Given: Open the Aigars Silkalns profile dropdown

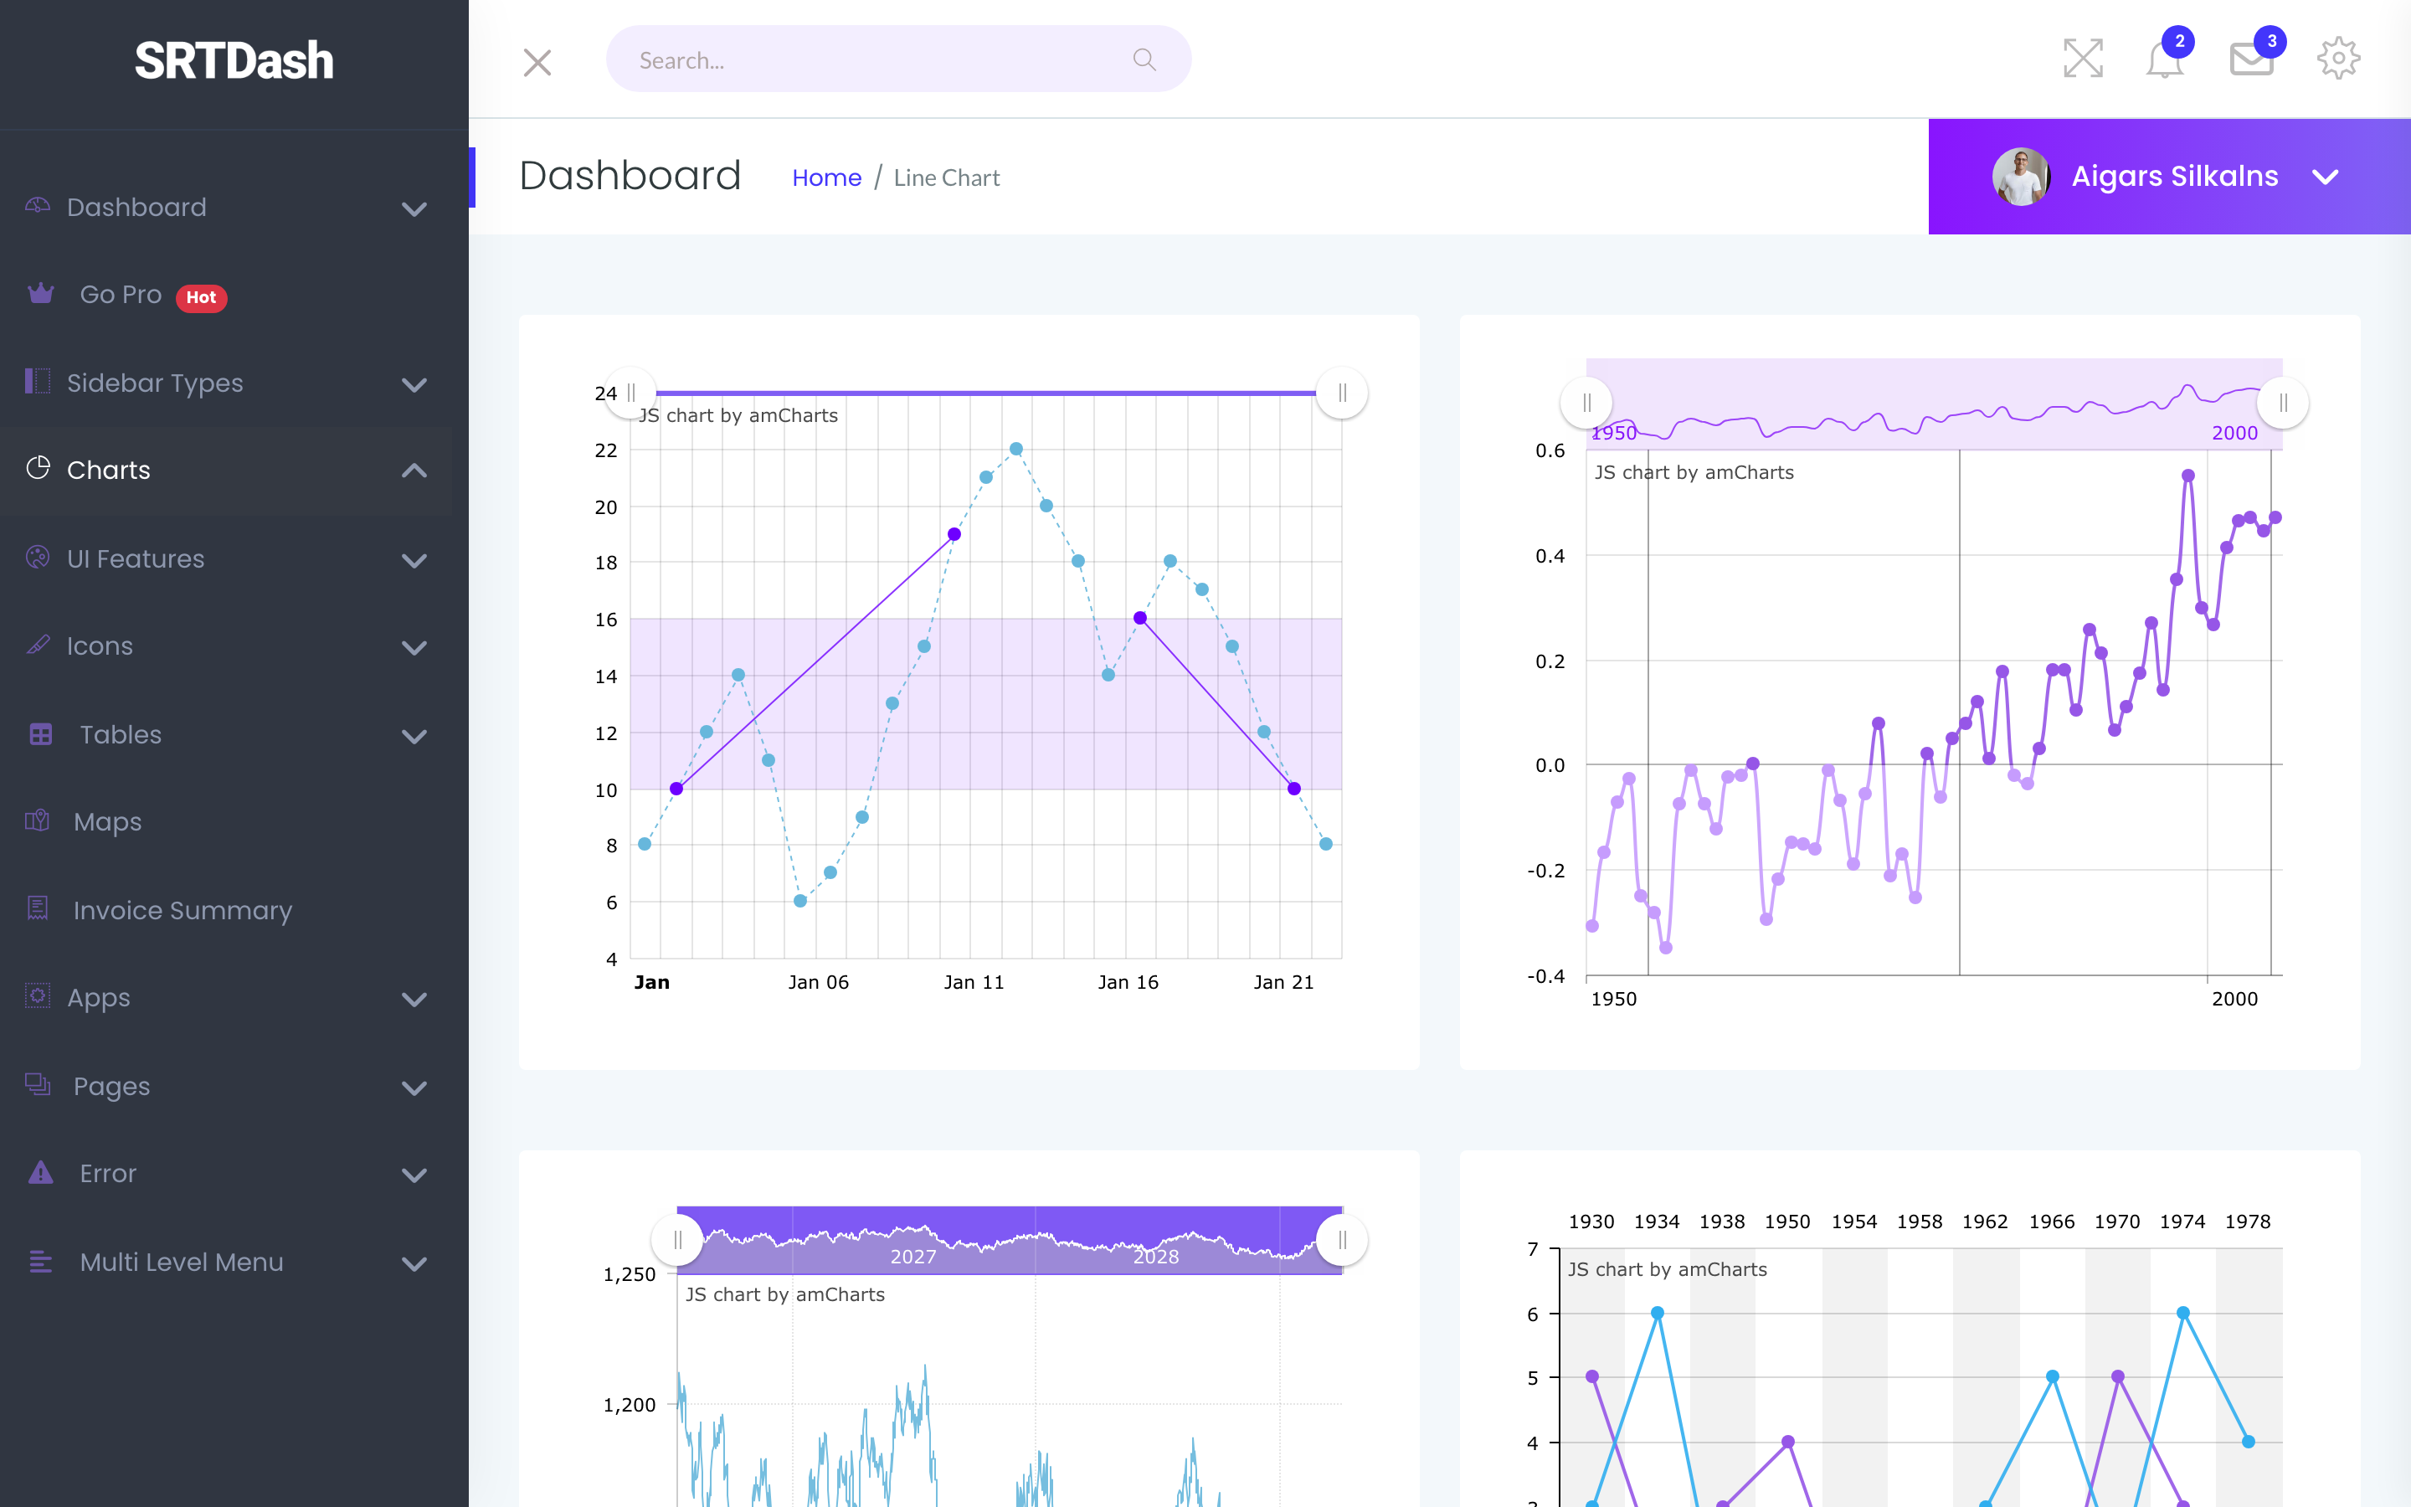Looking at the screenshot, I should pos(2169,177).
